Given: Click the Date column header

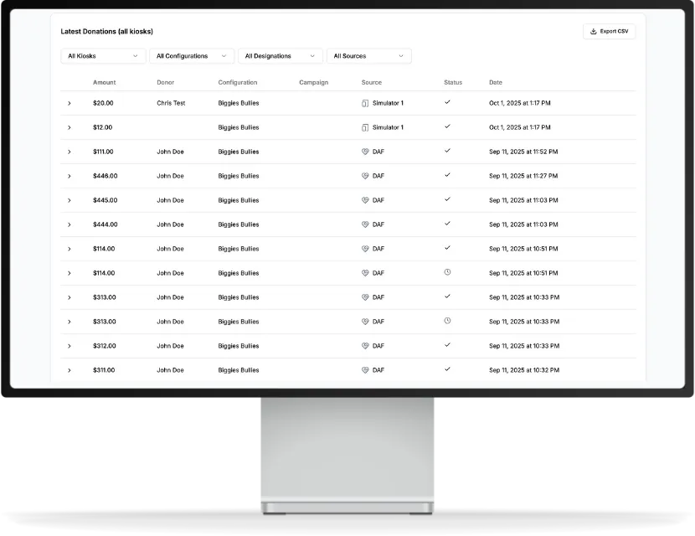Looking at the screenshot, I should tap(496, 82).
